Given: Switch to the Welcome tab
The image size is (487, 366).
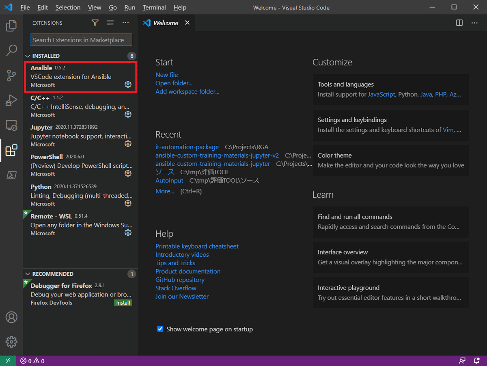Looking at the screenshot, I should pos(166,23).
